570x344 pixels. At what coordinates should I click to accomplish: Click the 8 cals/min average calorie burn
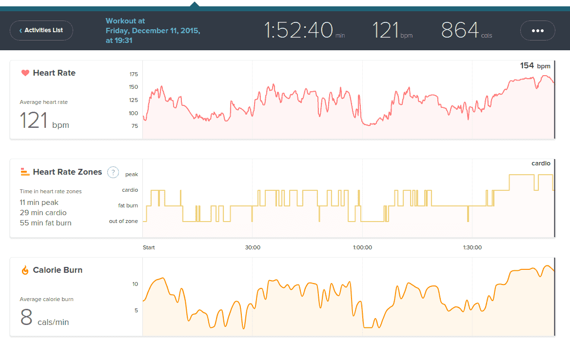44,318
